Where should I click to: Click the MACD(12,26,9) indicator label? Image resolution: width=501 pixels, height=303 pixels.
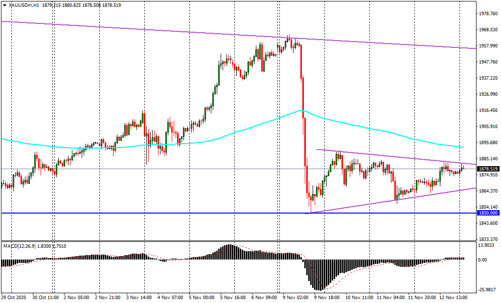point(21,245)
